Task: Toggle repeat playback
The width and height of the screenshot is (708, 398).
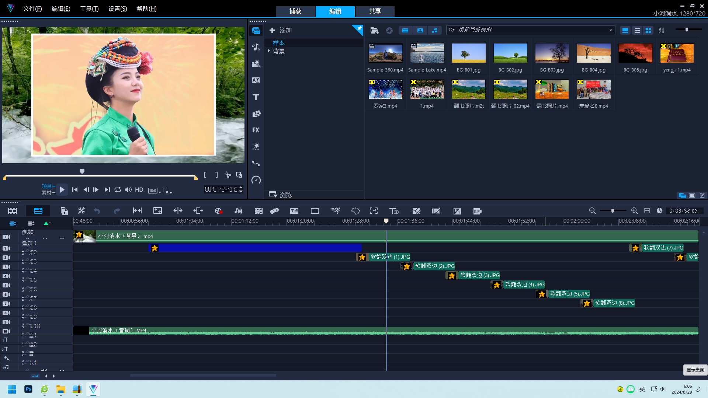Action: click(x=118, y=189)
